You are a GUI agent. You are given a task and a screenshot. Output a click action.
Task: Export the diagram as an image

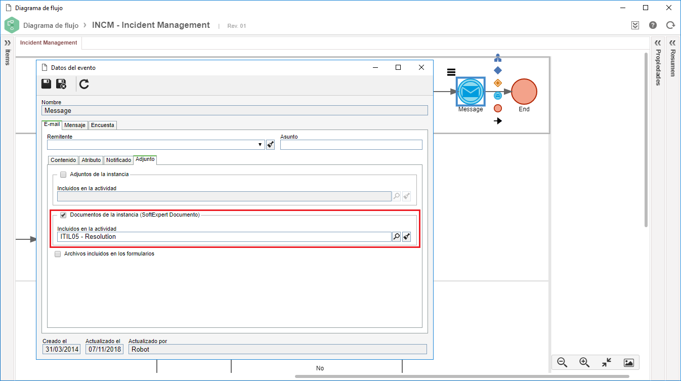(x=629, y=362)
